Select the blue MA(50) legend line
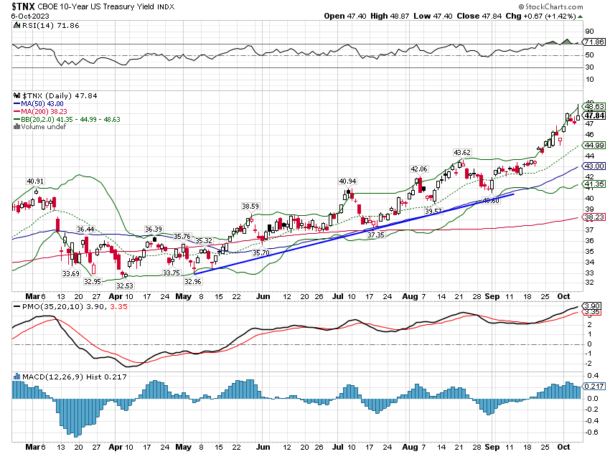The height and width of the screenshot is (454, 610). coord(17,103)
